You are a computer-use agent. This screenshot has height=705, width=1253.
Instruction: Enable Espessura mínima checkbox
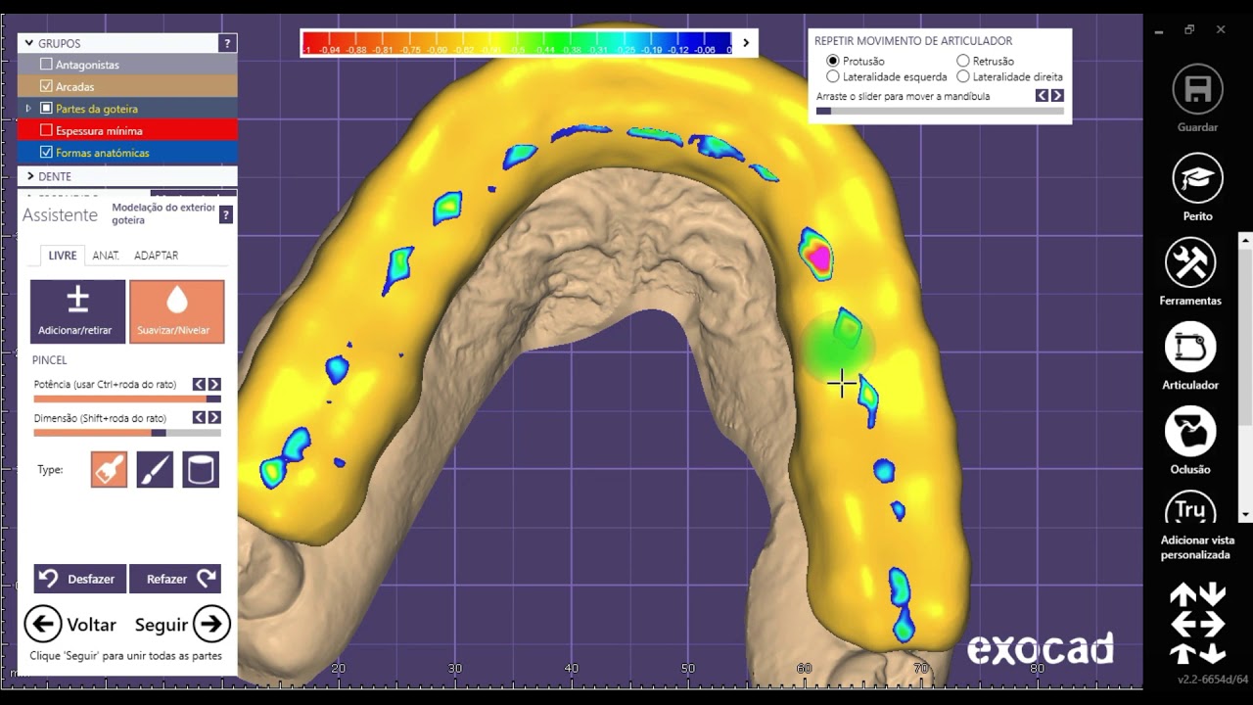click(x=46, y=130)
